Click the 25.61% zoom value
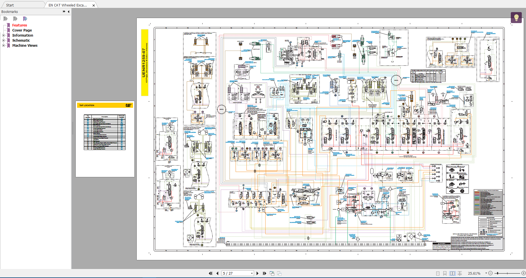Viewport: 526px width, 278px height. (x=474, y=273)
